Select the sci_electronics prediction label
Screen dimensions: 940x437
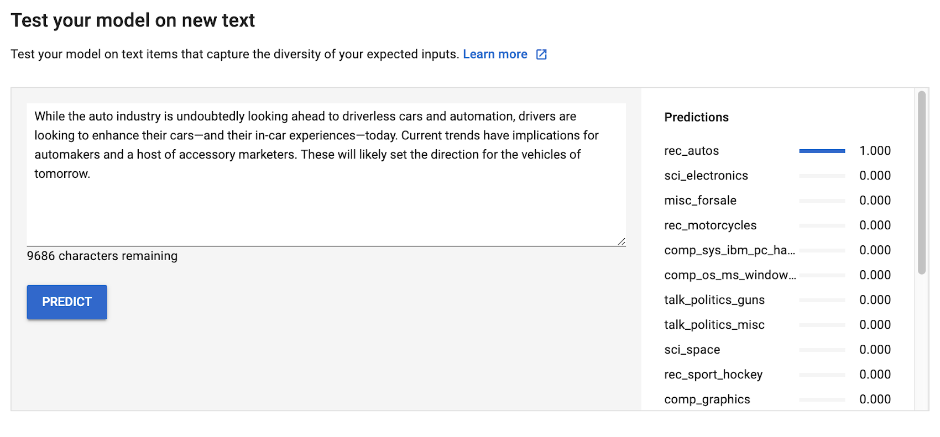click(706, 176)
